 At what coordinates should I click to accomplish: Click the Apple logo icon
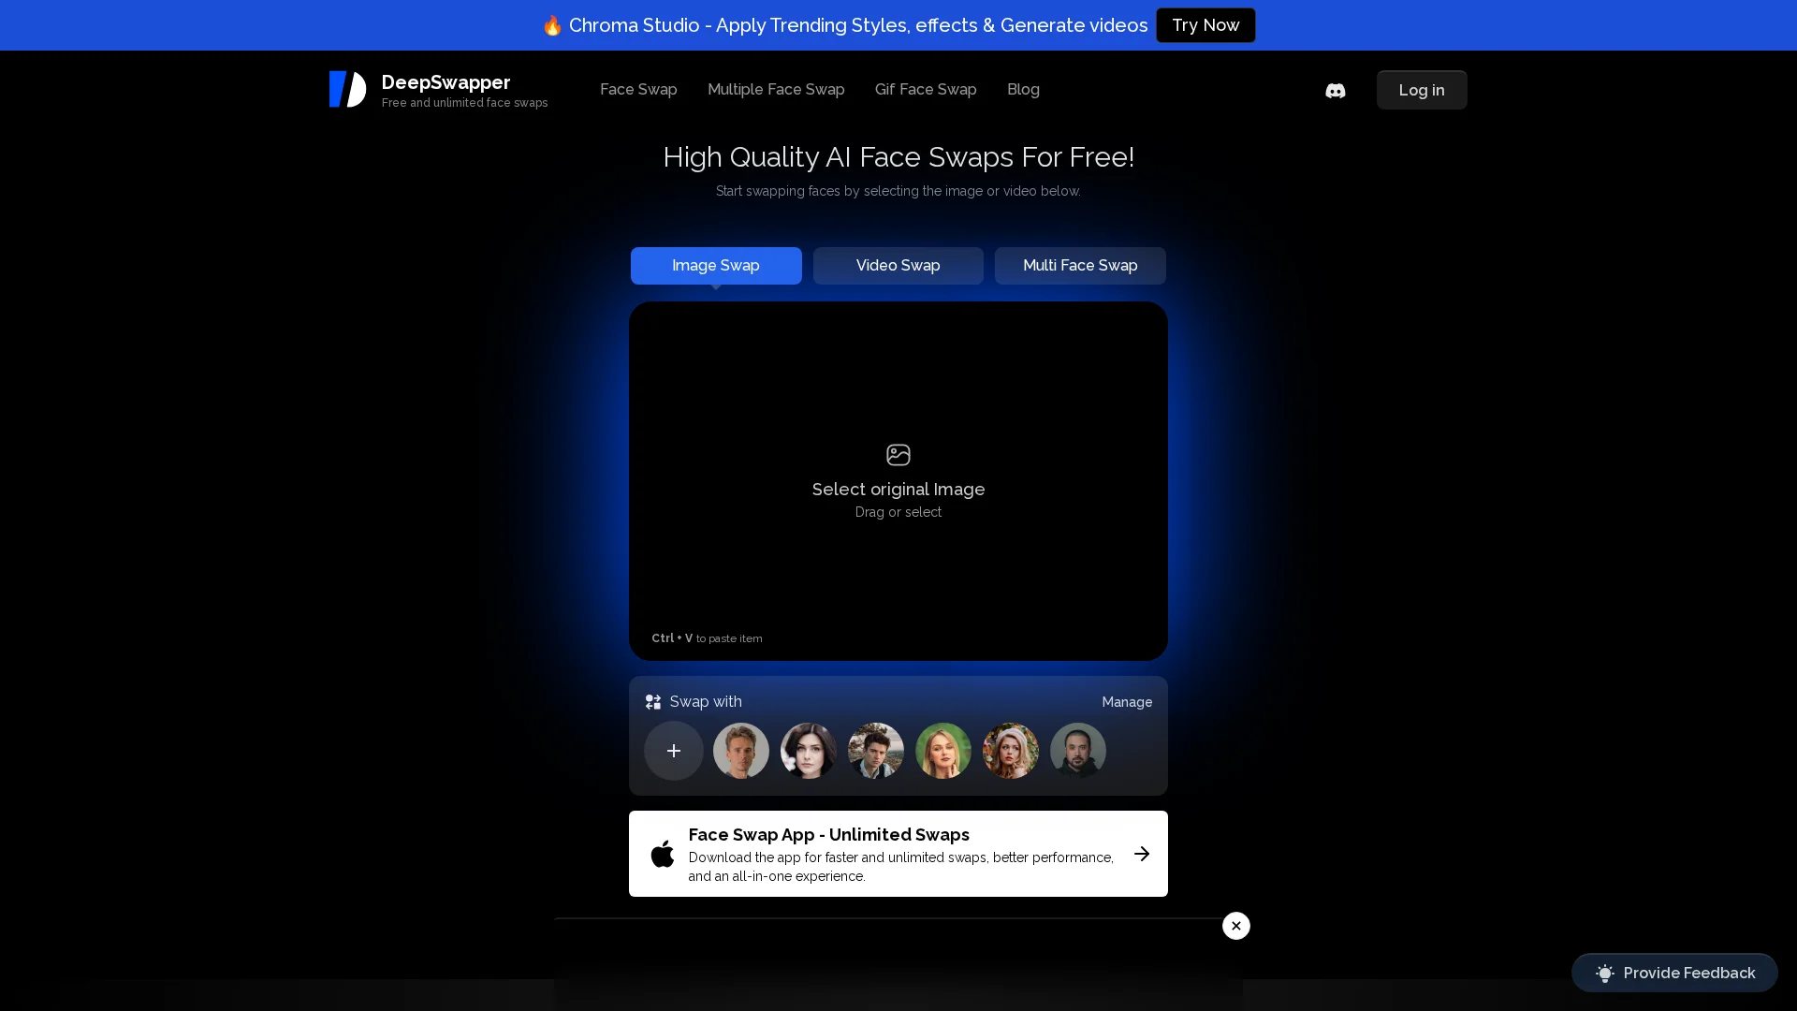click(x=663, y=854)
